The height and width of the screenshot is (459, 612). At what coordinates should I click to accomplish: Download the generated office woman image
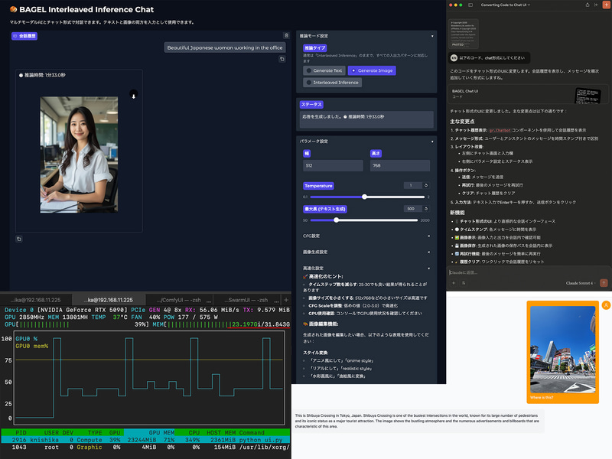pos(133,96)
